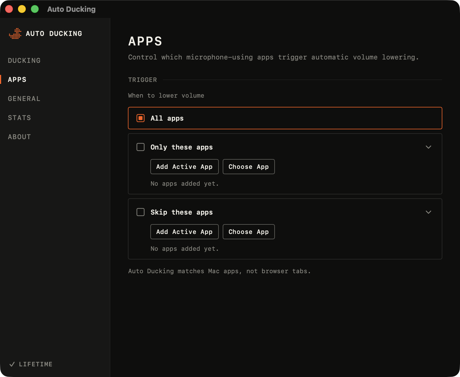Click the LIFETIME license label
The height and width of the screenshot is (377, 460).
[36, 364]
